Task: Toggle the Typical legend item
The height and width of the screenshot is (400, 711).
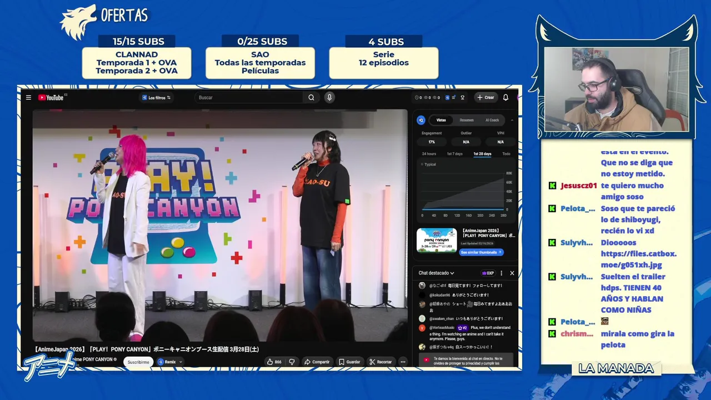Action: (428, 164)
